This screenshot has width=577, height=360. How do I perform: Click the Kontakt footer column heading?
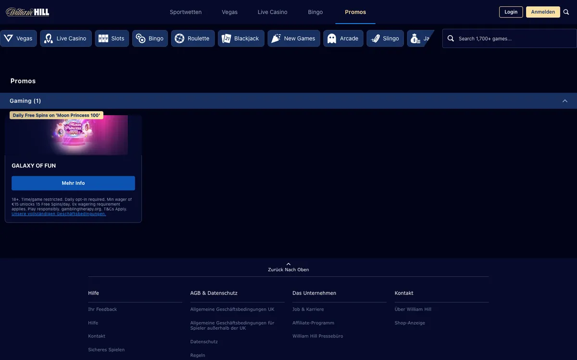point(404,293)
